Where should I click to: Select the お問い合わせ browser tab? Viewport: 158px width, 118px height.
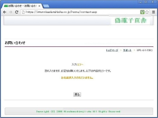22,6
